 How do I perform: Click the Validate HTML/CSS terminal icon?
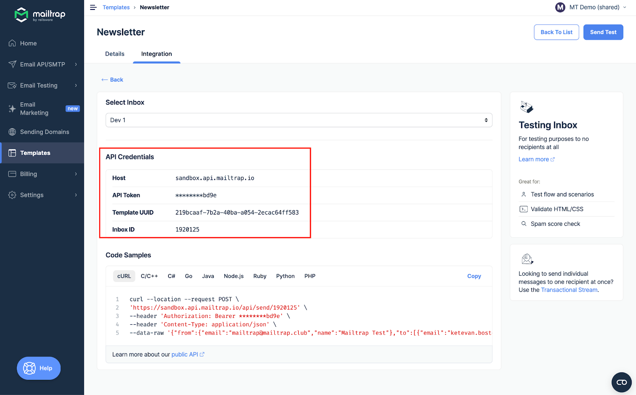[x=523, y=209]
